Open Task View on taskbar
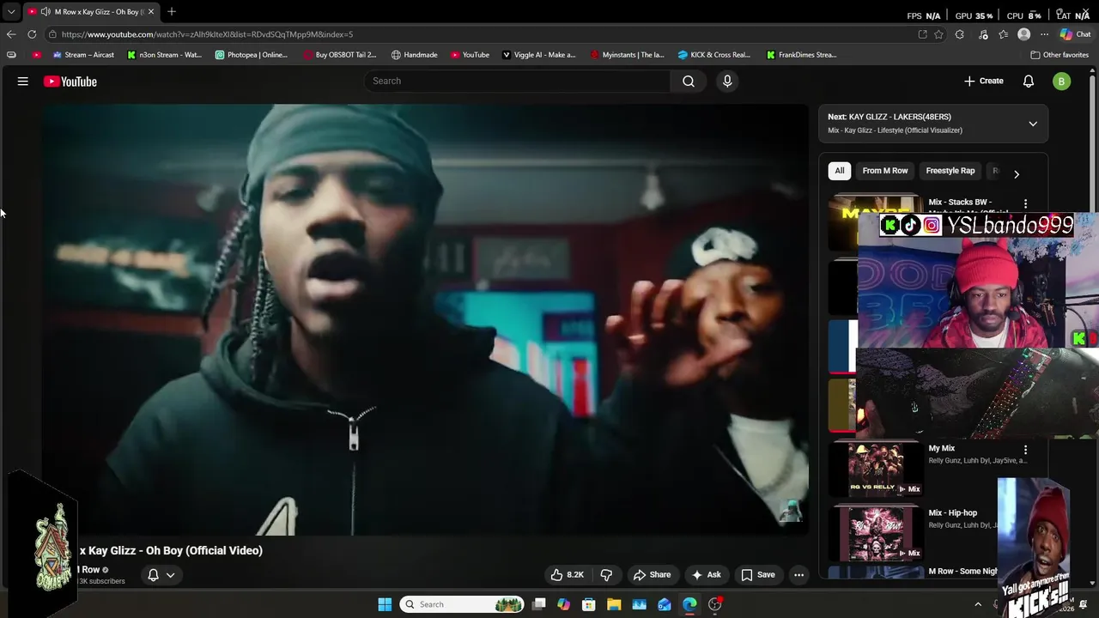Screen dimensions: 1099x618 pos(539,604)
